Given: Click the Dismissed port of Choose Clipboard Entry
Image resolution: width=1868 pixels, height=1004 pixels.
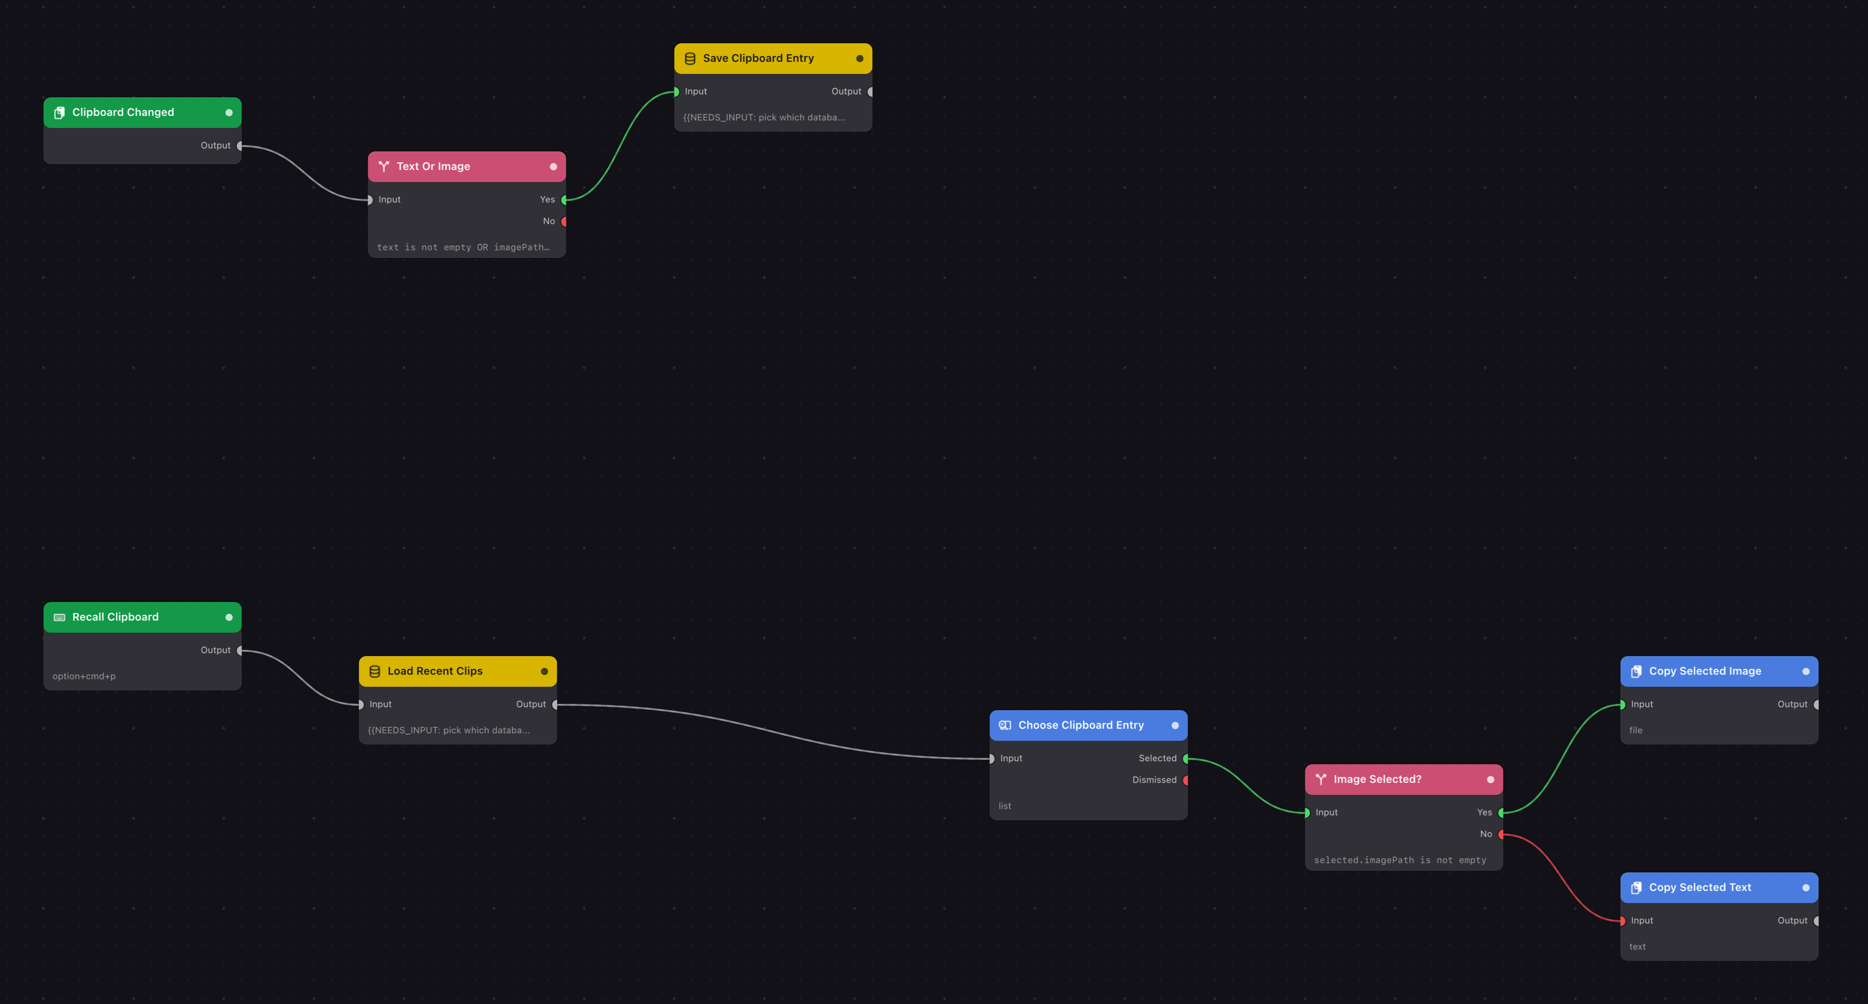Looking at the screenshot, I should 1186,780.
